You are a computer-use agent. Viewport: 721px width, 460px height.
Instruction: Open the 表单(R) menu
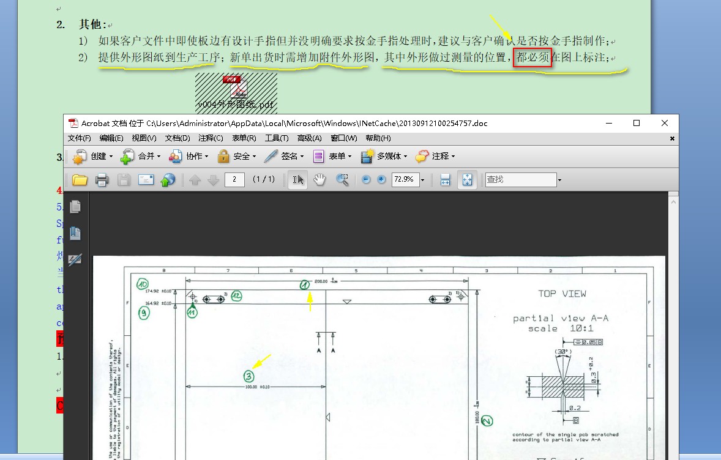(x=244, y=138)
